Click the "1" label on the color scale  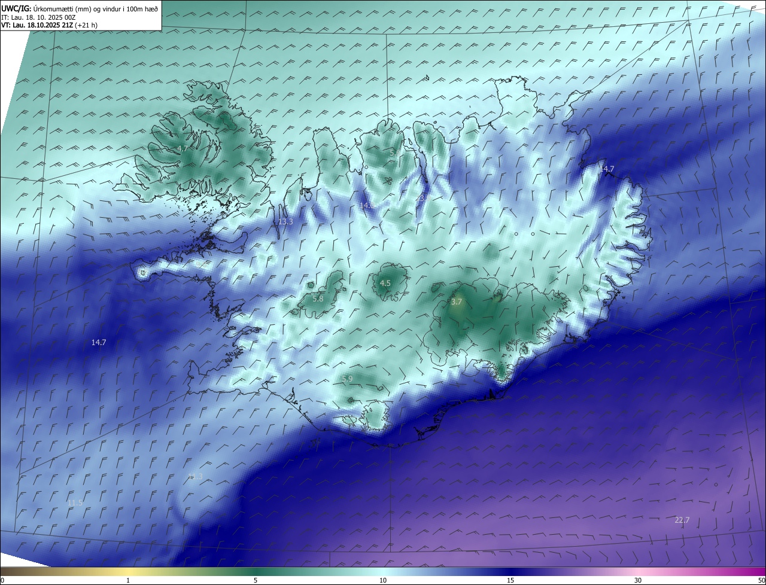pyautogui.click(x=128, y=581)
